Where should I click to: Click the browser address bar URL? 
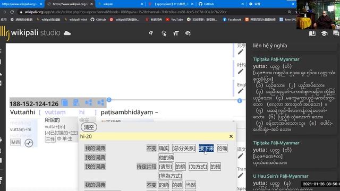(x=126, y=12)
